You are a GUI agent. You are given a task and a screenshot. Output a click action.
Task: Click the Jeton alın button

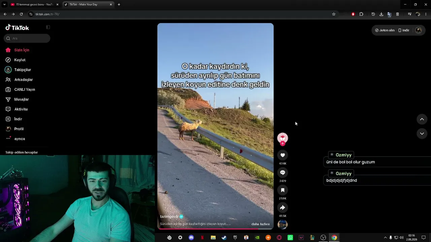385,30
